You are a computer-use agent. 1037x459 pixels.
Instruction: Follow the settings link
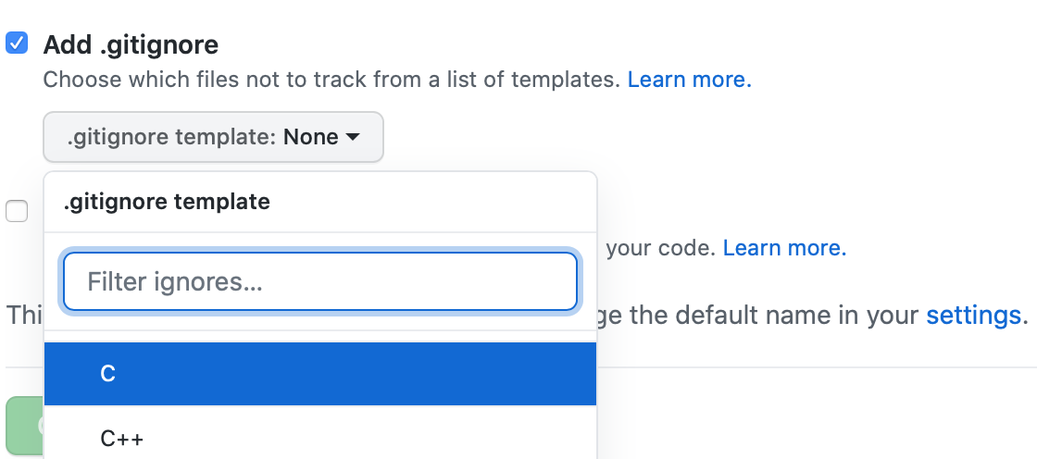click(x=973, y=315)
